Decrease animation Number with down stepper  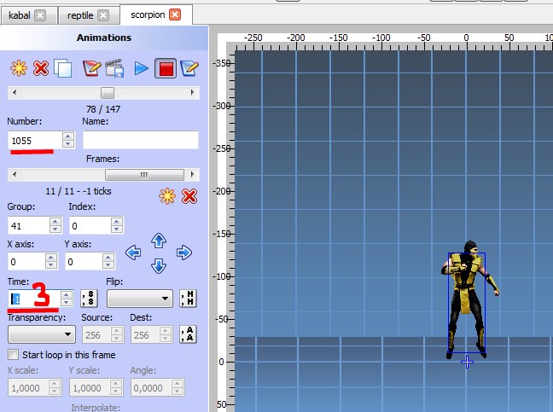[x=68, y=144]
